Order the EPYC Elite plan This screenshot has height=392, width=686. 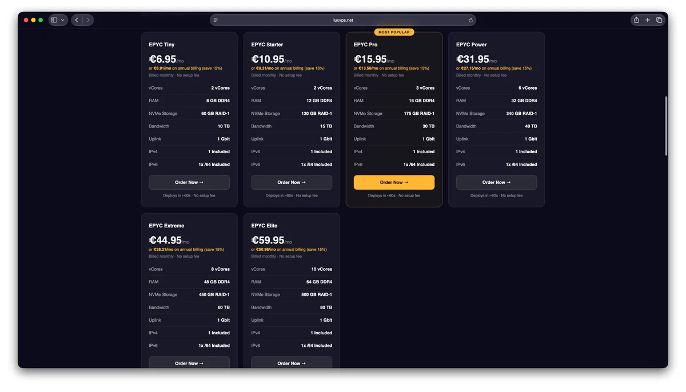tap(292, 363)
